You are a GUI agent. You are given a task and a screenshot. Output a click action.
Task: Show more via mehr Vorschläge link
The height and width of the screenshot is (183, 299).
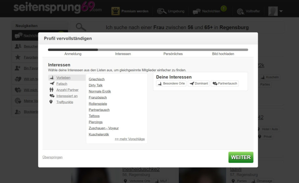click(x=130, y=139)
